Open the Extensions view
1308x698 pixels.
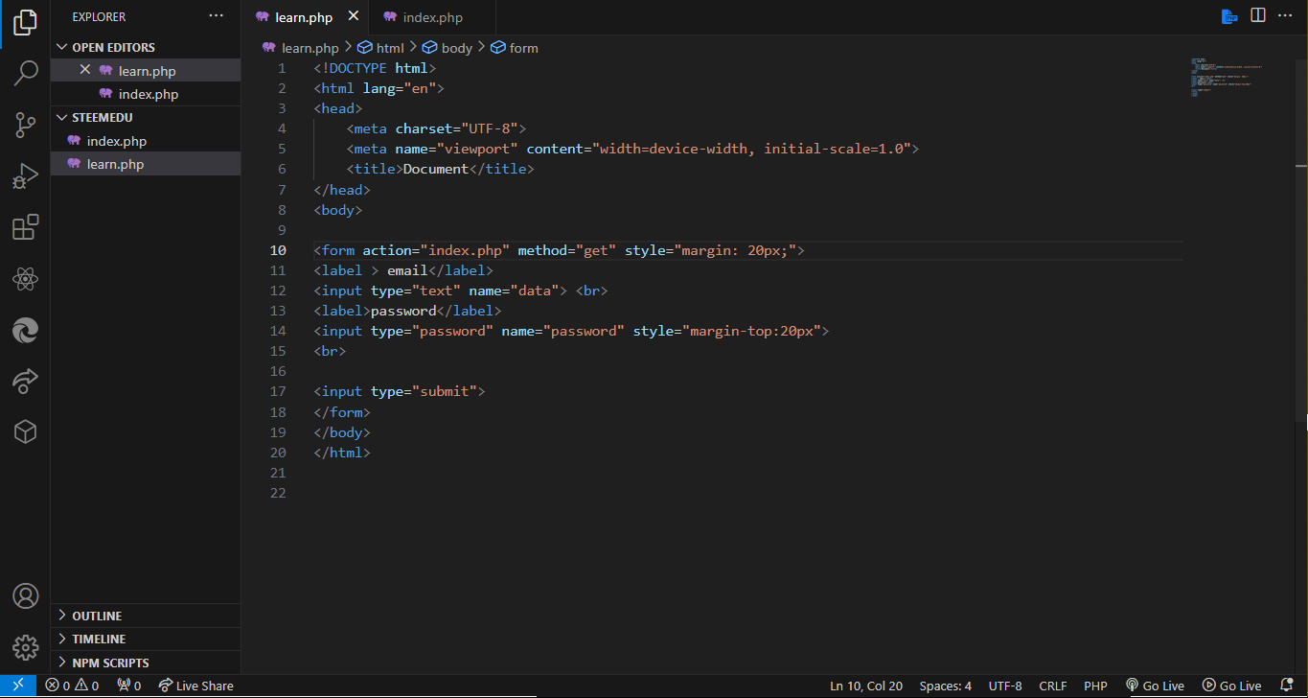coord(25,227)
